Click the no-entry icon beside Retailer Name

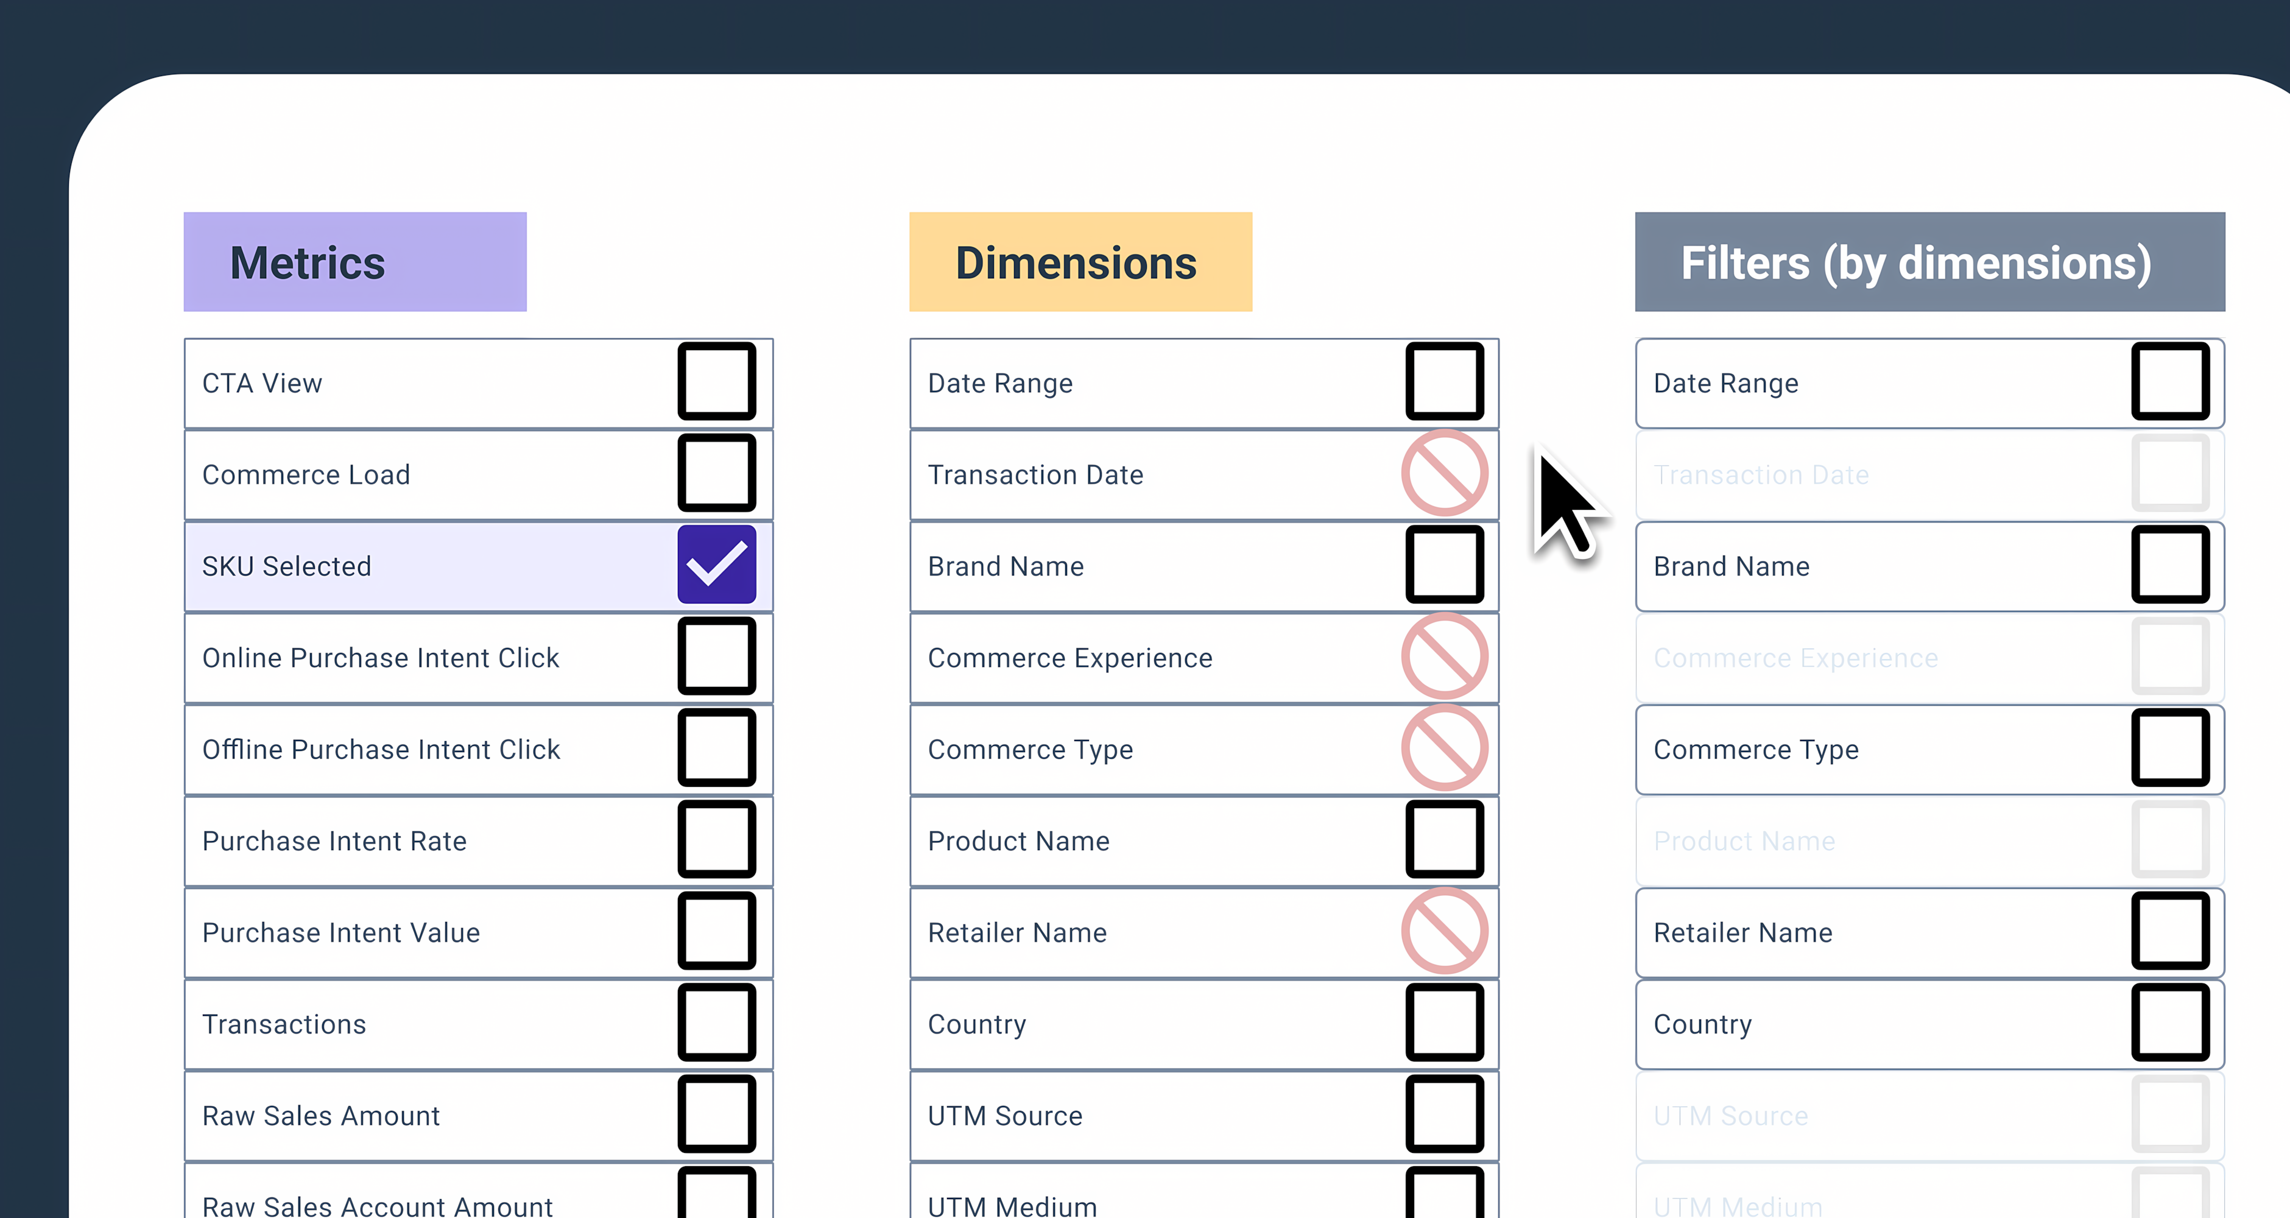click(x=1443, y=931)
